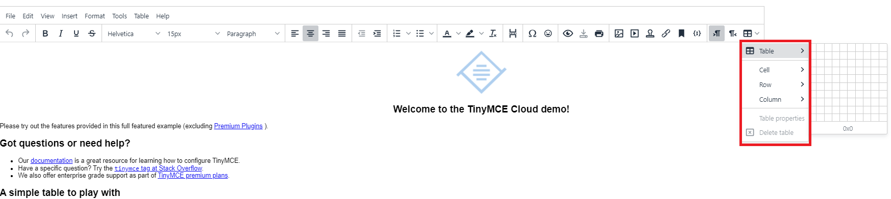Open the Help menu

pyautogui.click(x=163, y=16)
